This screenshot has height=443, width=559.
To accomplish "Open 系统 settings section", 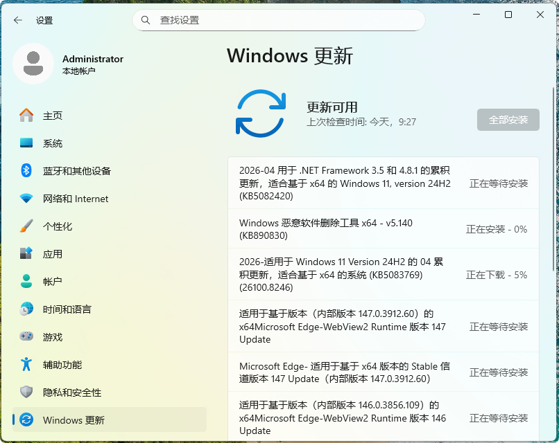I will (x=110, y=143).
